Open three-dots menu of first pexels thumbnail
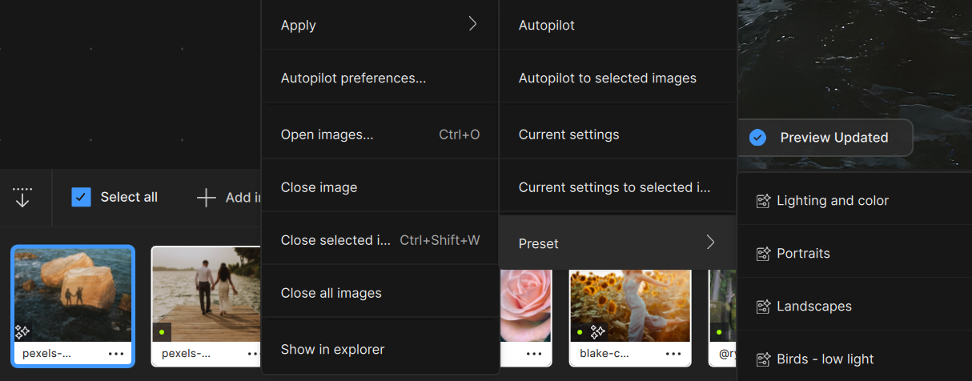 point(116,353)
